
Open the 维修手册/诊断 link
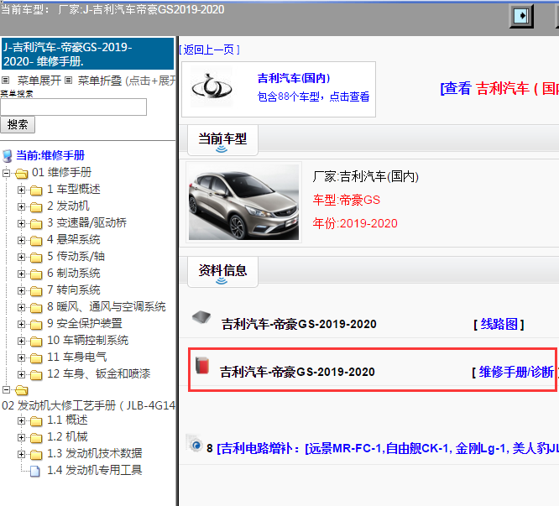(516, 372)
